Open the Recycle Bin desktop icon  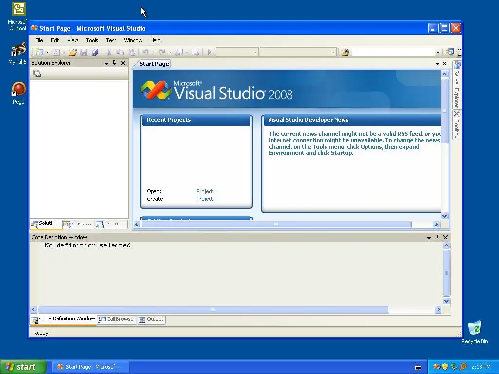pos(475,332)
